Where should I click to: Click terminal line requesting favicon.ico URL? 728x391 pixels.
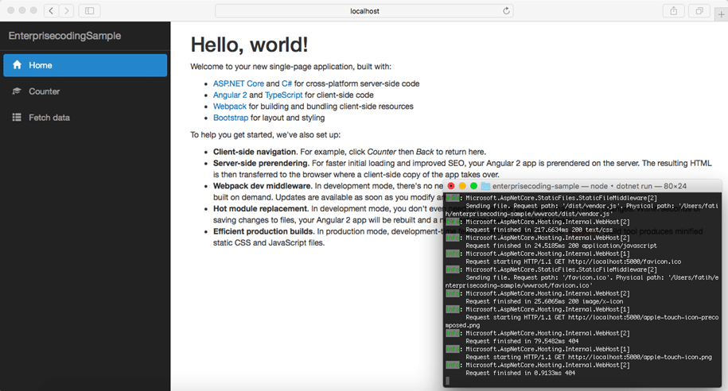(x=574, y=261)
